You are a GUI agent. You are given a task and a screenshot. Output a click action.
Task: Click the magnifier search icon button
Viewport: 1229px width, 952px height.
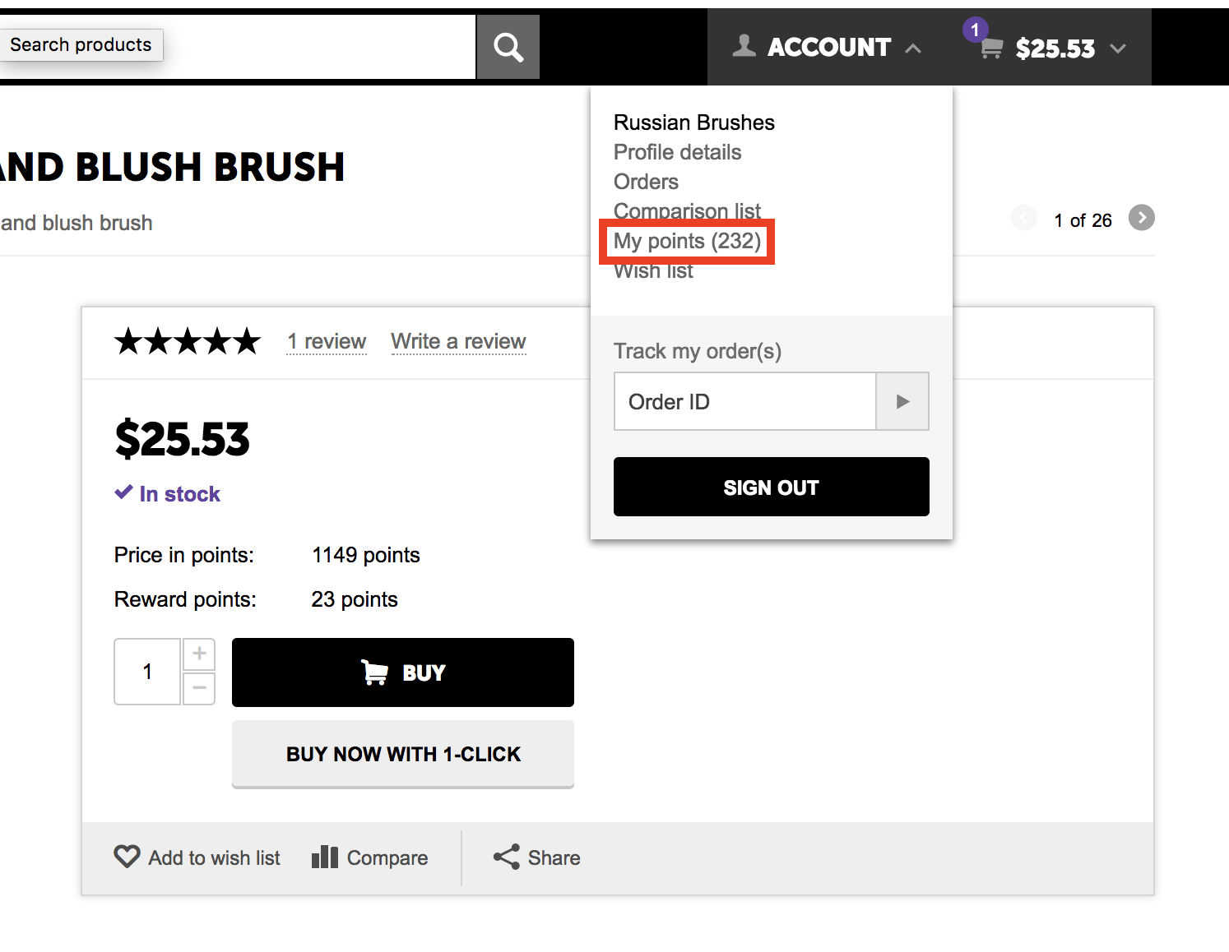(508, 47)
